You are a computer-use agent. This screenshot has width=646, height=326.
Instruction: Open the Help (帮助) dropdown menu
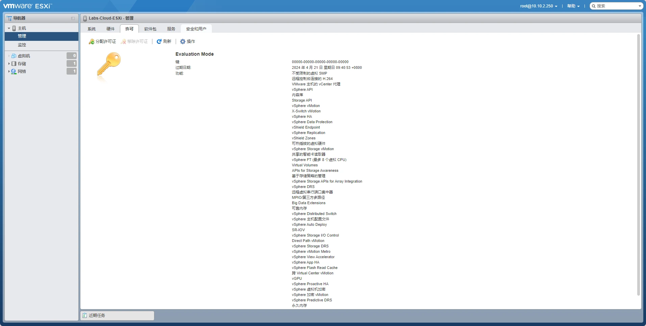pos(573,6)
